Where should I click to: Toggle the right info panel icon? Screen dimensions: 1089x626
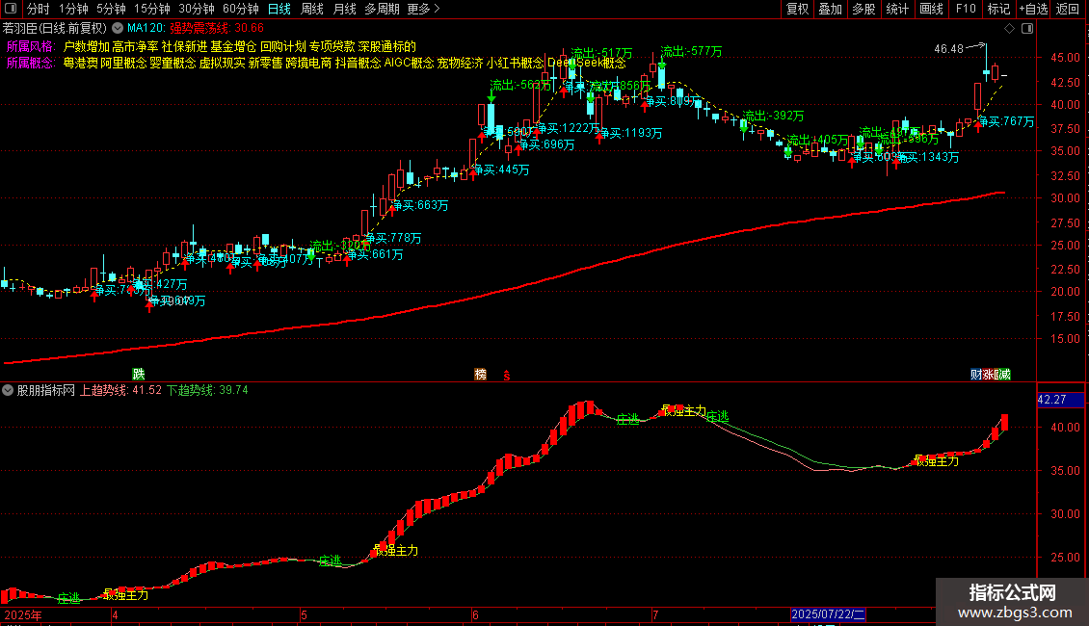point(1027,29)
